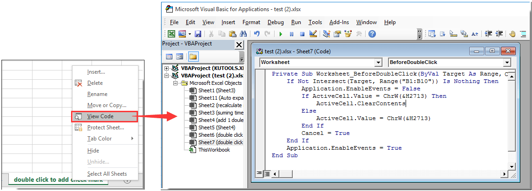Toggle Design Mode icon in toolbar
The width and height of the screenshot is (532, 191).
pyautogui.click(x=313, y=34)
